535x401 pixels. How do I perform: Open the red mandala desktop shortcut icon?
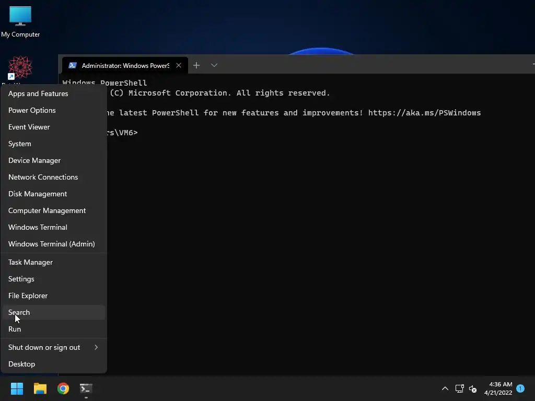point(20,67)
